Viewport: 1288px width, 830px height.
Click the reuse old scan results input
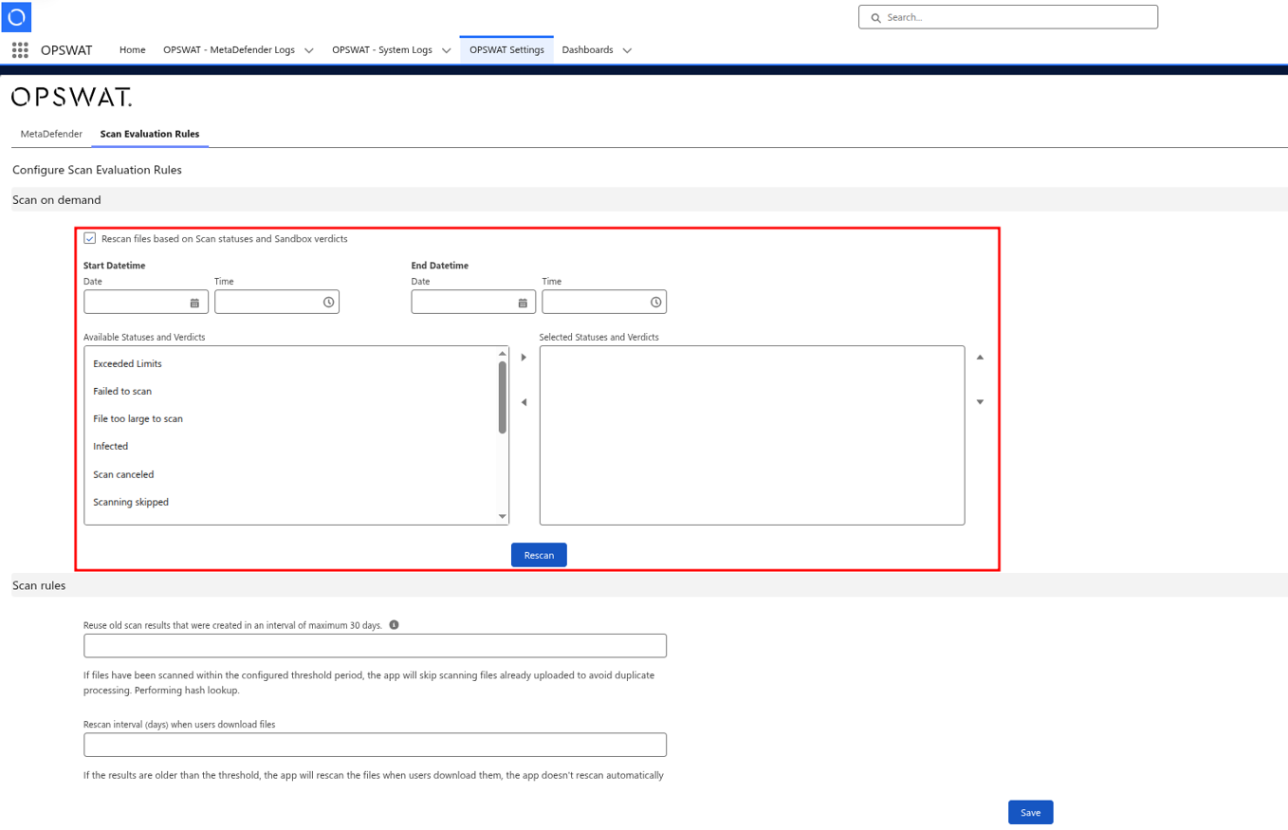pos(376,646)
